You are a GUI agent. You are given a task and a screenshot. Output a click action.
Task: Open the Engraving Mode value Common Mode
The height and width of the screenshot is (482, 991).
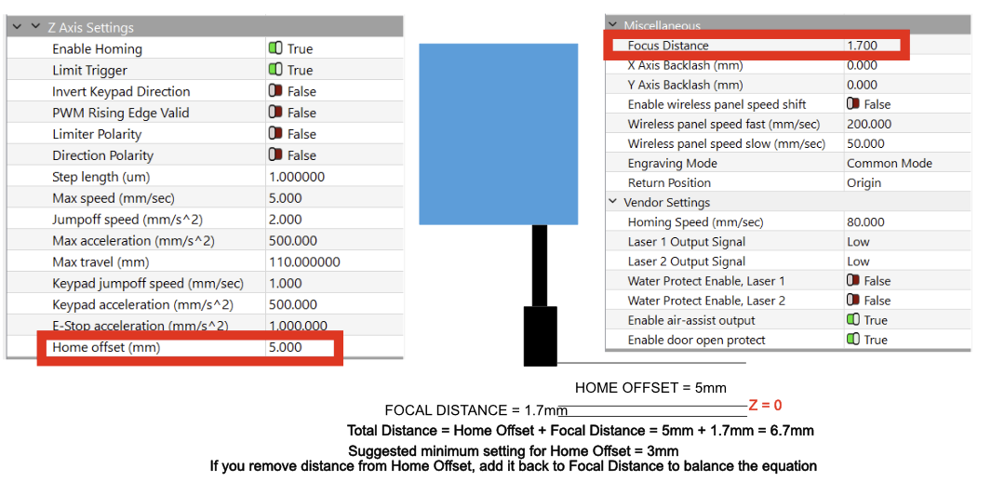point(890,163)
